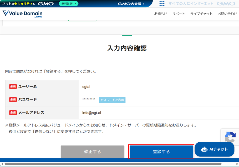The height and width of the screenshot is (167, 239).
Task: Click the パスワード row label
Action: (28, 99)
